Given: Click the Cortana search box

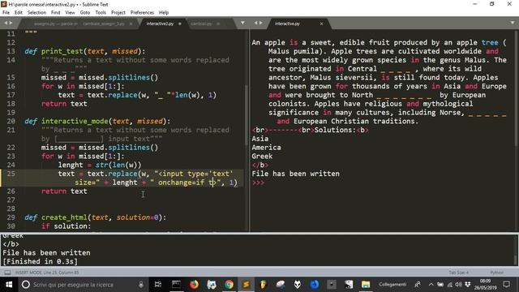Looking at the screenshot, I should [83, 285].
